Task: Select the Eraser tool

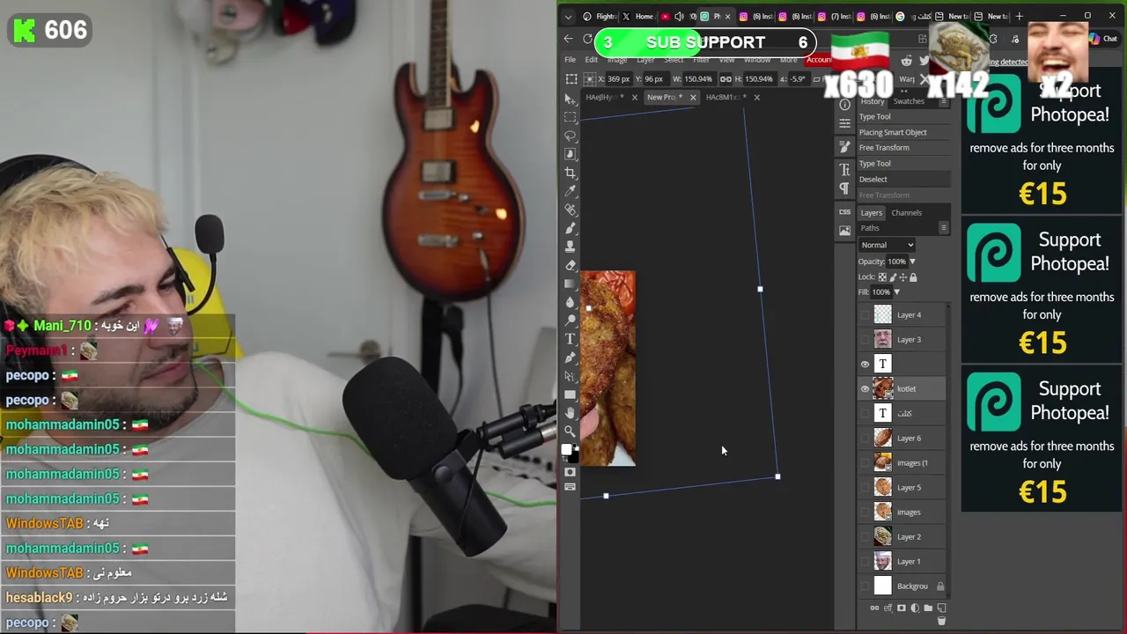Action: 571,265
